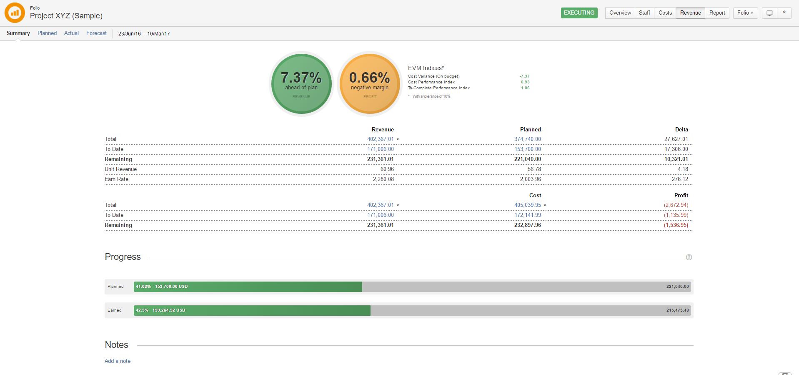The image size is (799, 375).
Task: Click the green revenue gauge circle
Action: coord(301,83)
